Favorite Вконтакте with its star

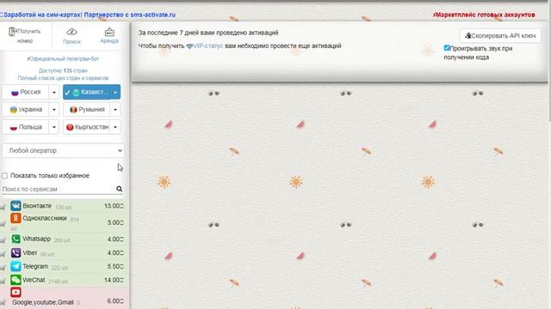3,207
